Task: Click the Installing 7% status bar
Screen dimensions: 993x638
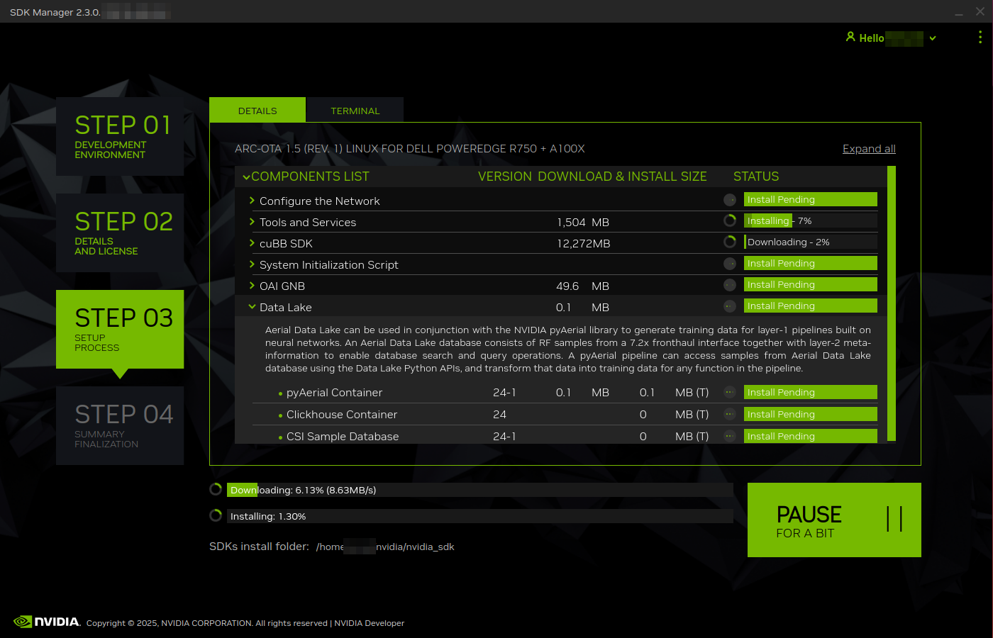Action: (x=811, y=220)
